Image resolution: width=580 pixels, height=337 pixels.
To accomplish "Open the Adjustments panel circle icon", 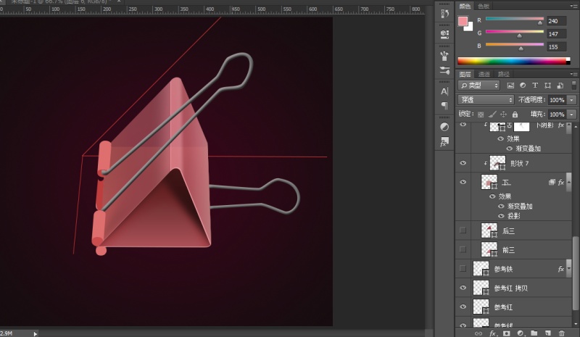I will (444, 127).
